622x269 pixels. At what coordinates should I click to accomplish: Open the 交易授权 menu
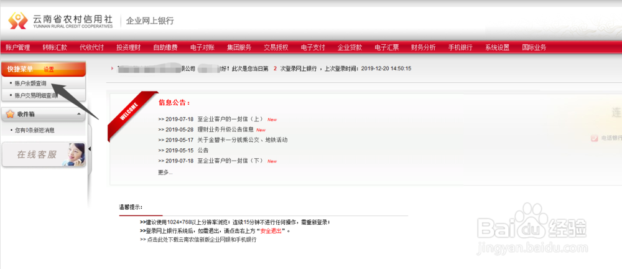click(x=276, y=48)
